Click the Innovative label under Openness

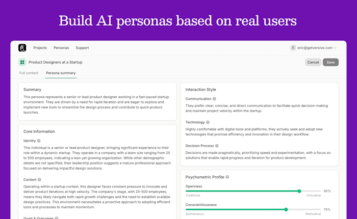314,196
